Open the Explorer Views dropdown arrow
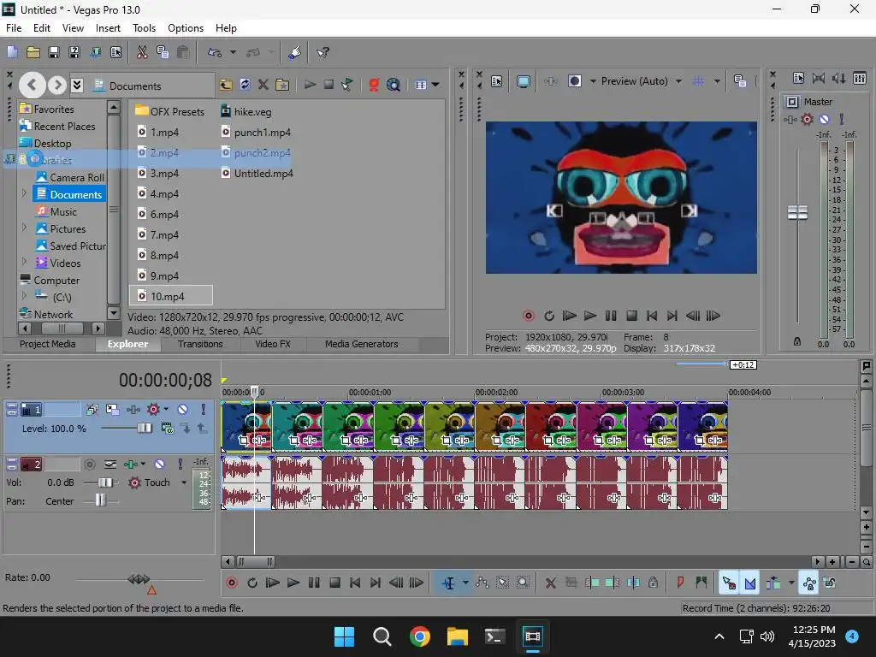The width and height of the screenshot is (876, 657). click(x=435, y=85)
